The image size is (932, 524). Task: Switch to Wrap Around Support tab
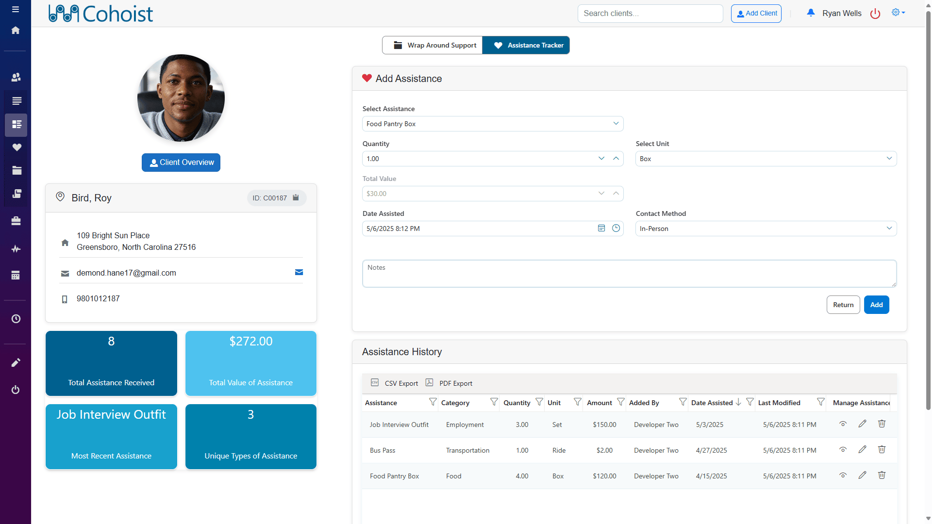coord(433,45)
